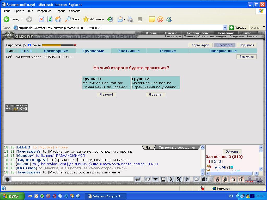This screenshot has height=200, width=267.
Task: Open the Вид menu
Action: click(31, 11)
